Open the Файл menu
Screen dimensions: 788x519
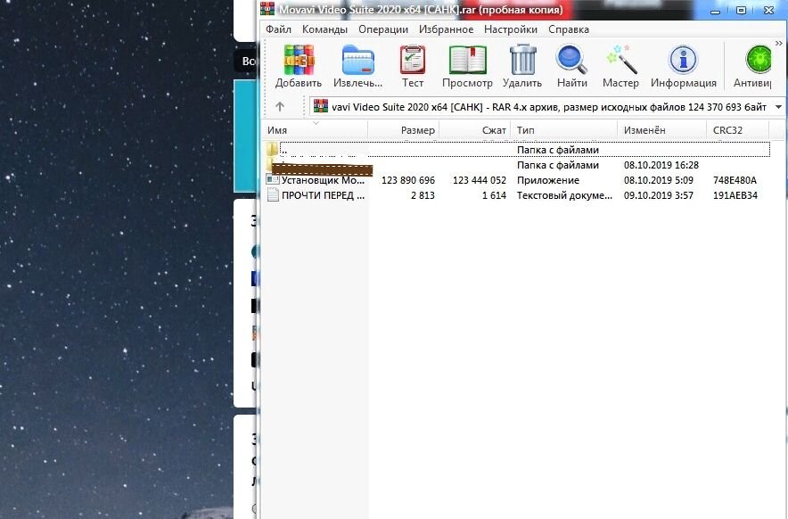(x=278, y=29)
